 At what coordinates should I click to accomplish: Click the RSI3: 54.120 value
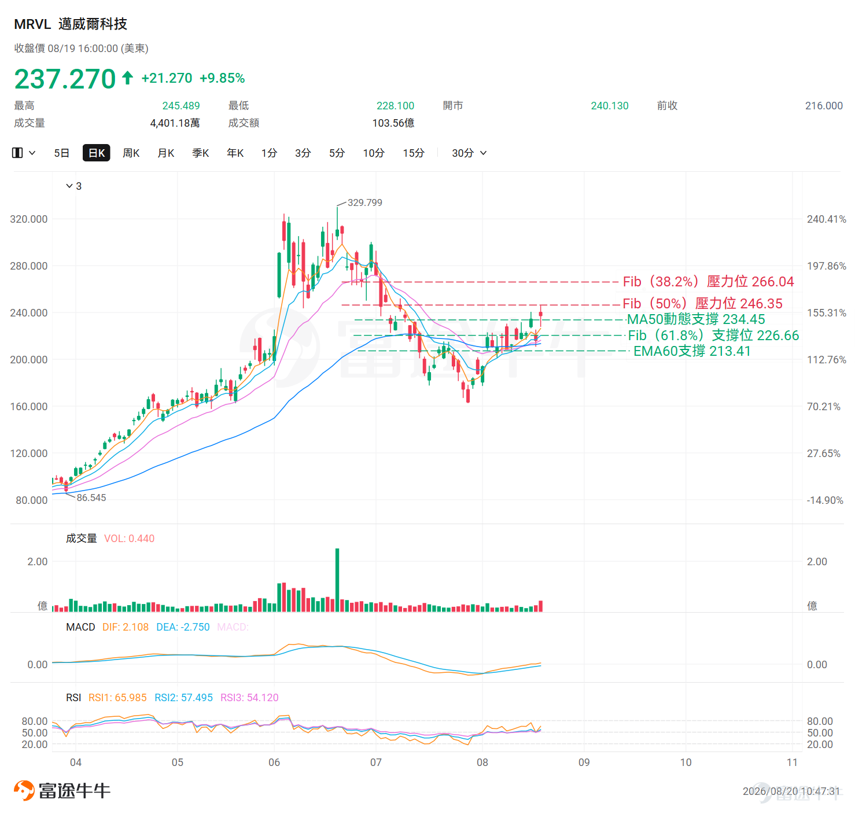(x=249, y=698)
